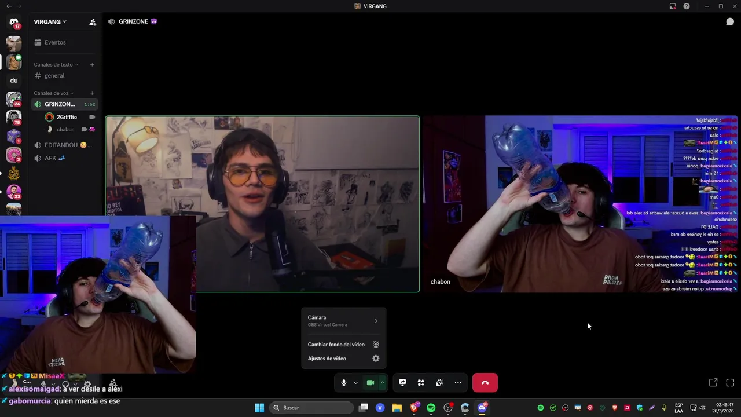This screenshot has width=741, height=417.
Task: Open Discord direct messages home icon
Action: (x=14, y=23)
